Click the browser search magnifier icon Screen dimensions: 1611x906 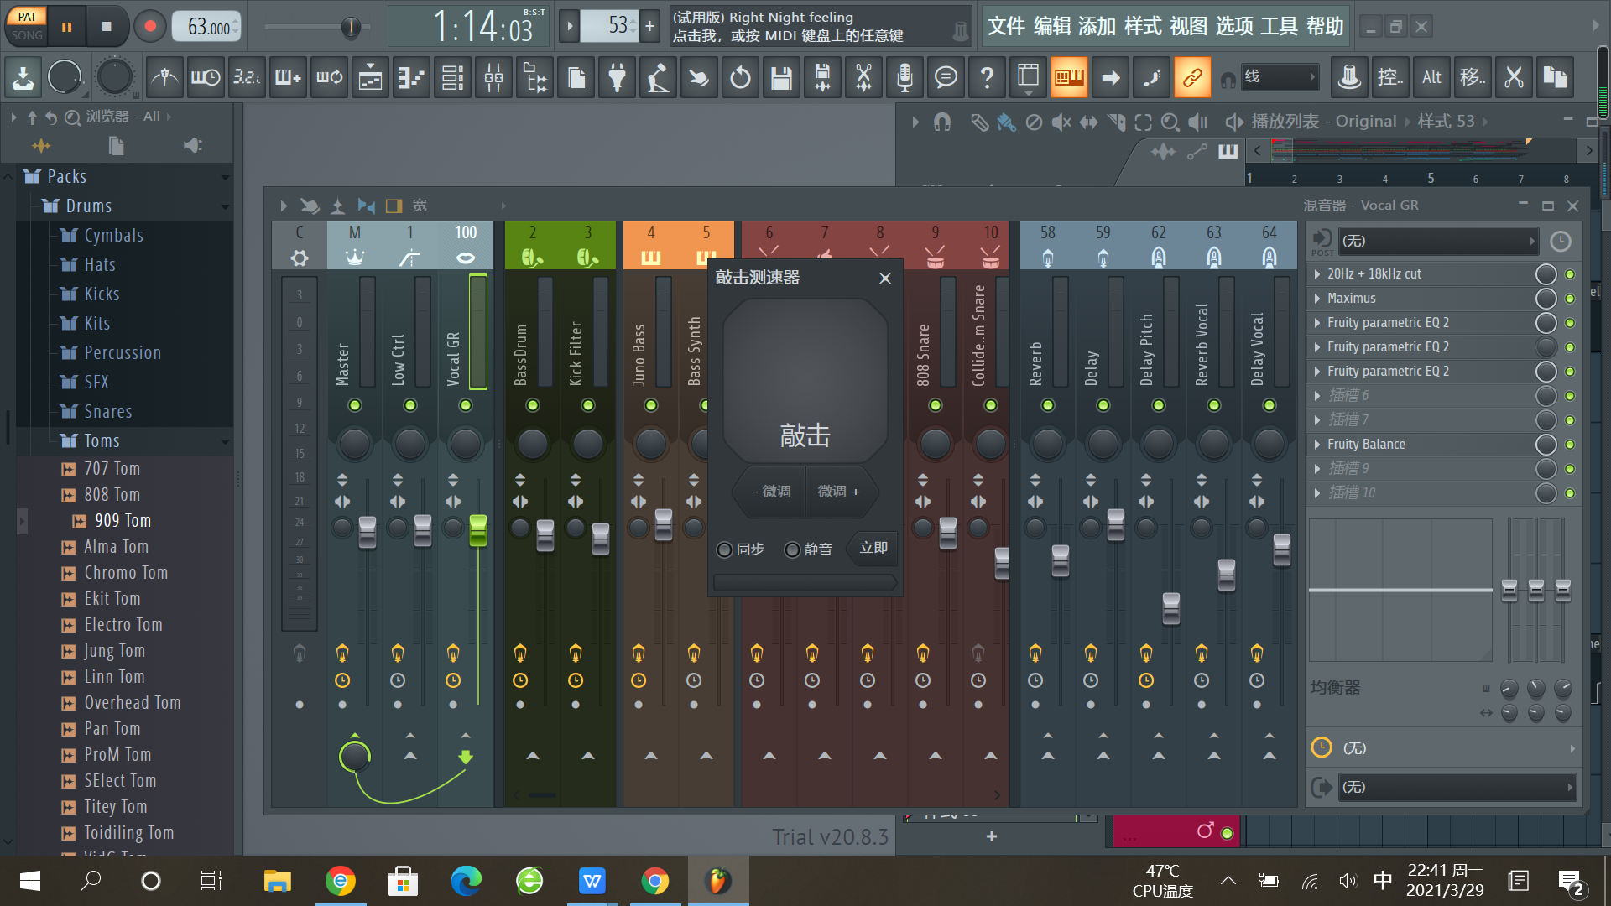[x=72, y=117]
